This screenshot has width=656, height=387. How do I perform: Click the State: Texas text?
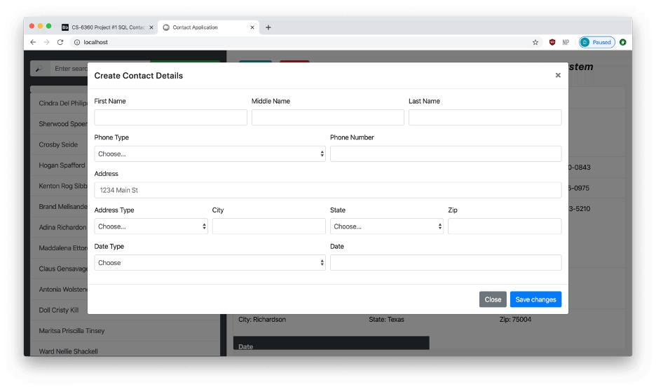click(386, 320)
